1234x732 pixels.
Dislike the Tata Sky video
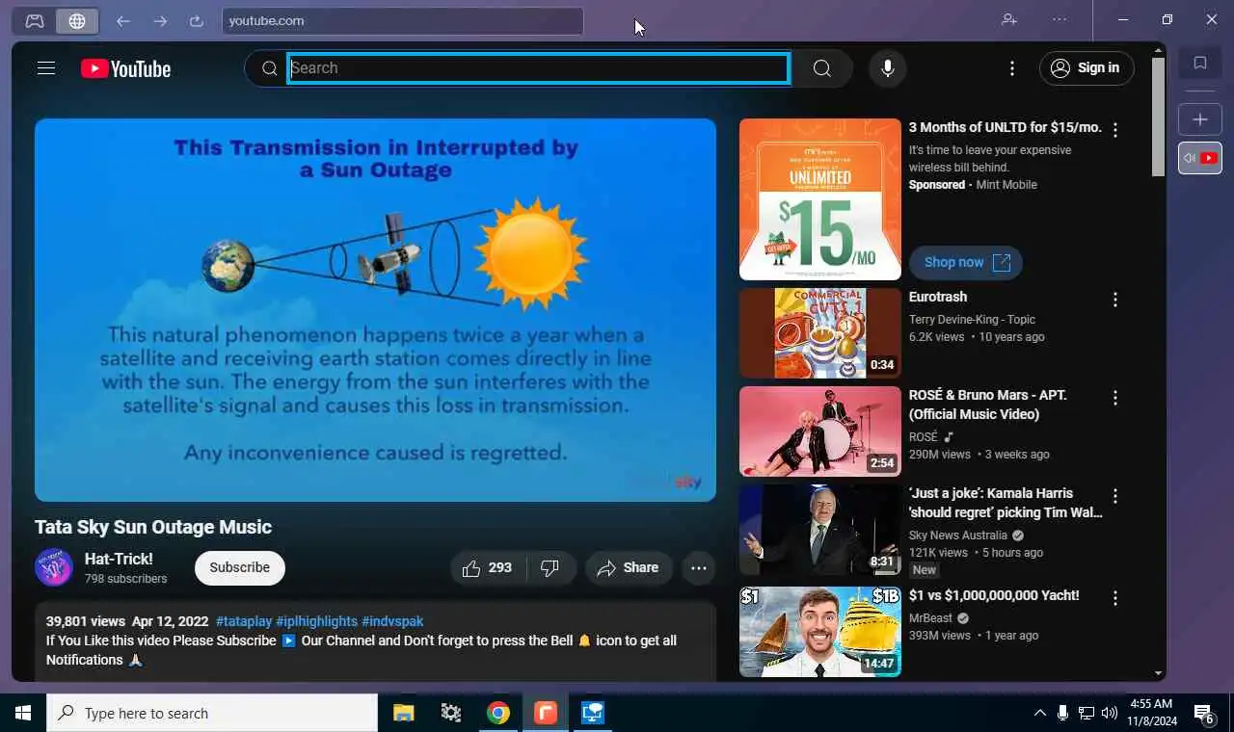[550, 568]
